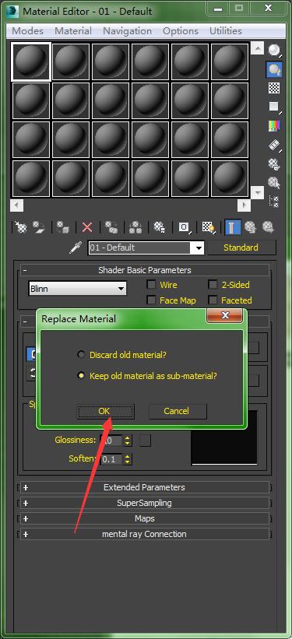Click the Sample Type sphere icon
Viewport: 292px width, 639px height.
click(x=274, y=51)
